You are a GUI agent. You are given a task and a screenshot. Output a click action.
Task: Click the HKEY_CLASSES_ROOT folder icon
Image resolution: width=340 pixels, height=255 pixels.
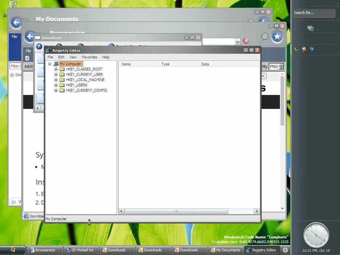pyautogui.click(x=62, y=69)
